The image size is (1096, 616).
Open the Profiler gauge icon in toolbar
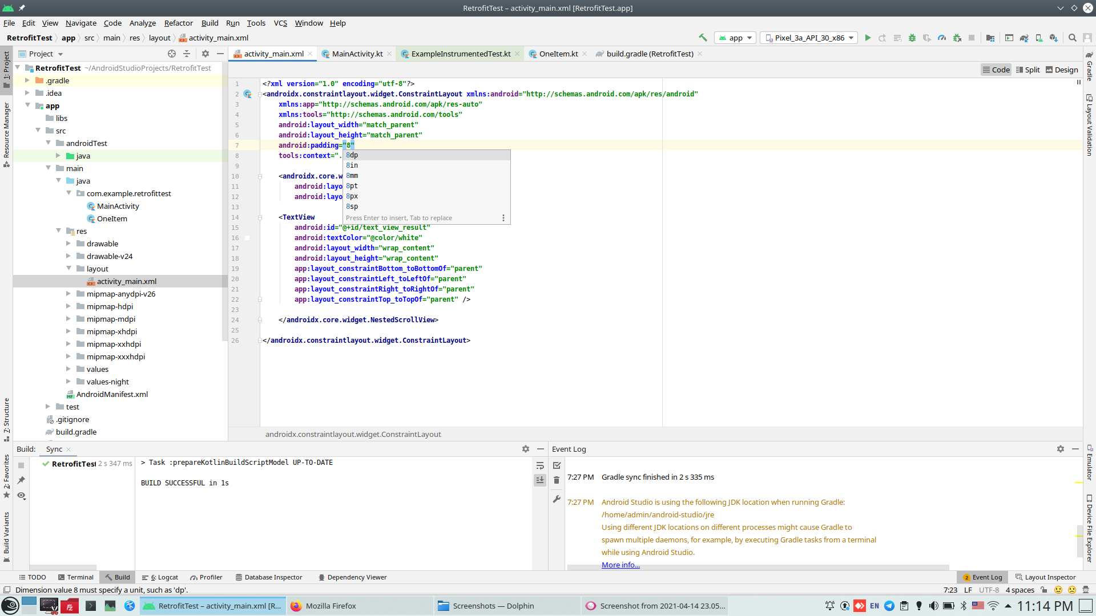pyautogui.click(x=942, y=38)
